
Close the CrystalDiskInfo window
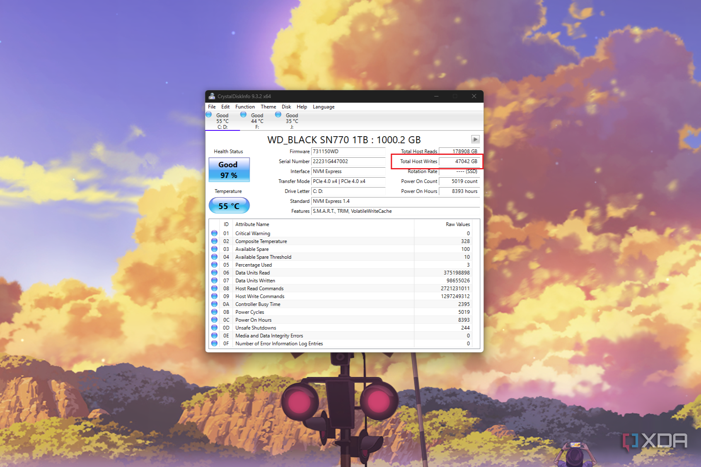[x=474, y=96]
